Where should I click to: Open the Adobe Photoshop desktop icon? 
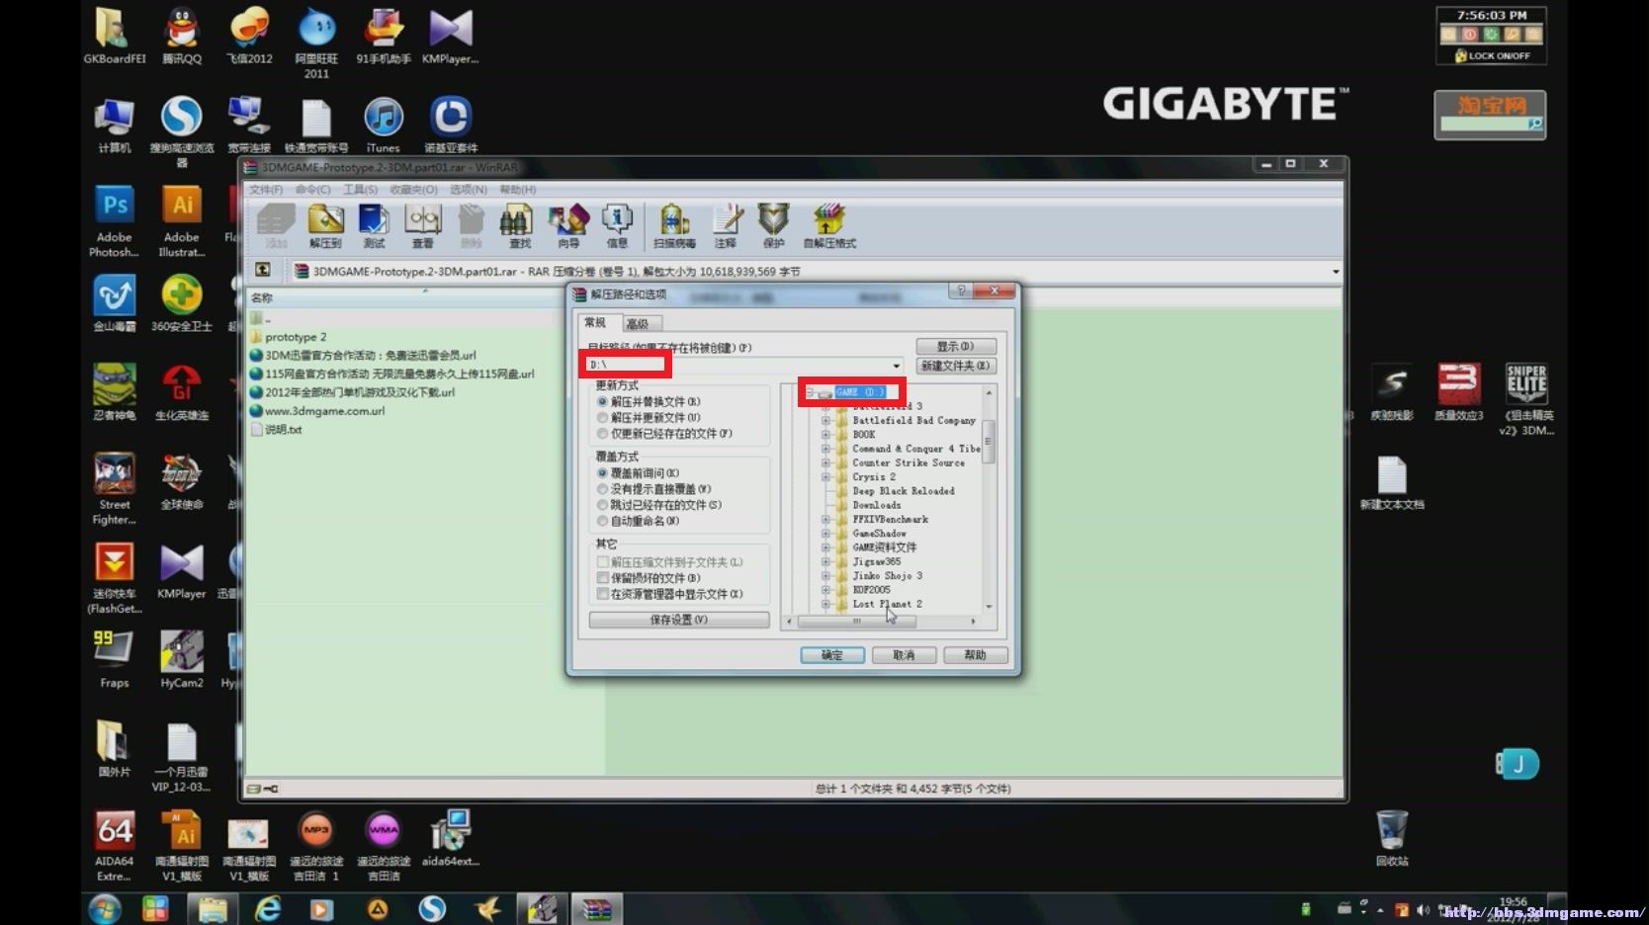(x=115, y=222)
